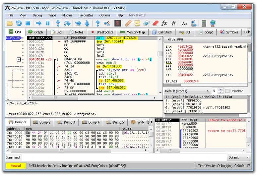Open the Default command type dropdown
Image resolution: width=258 pixels, height=176 pixels.
(239, 157)
